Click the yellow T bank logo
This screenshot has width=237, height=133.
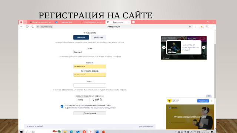pos(169,101)
